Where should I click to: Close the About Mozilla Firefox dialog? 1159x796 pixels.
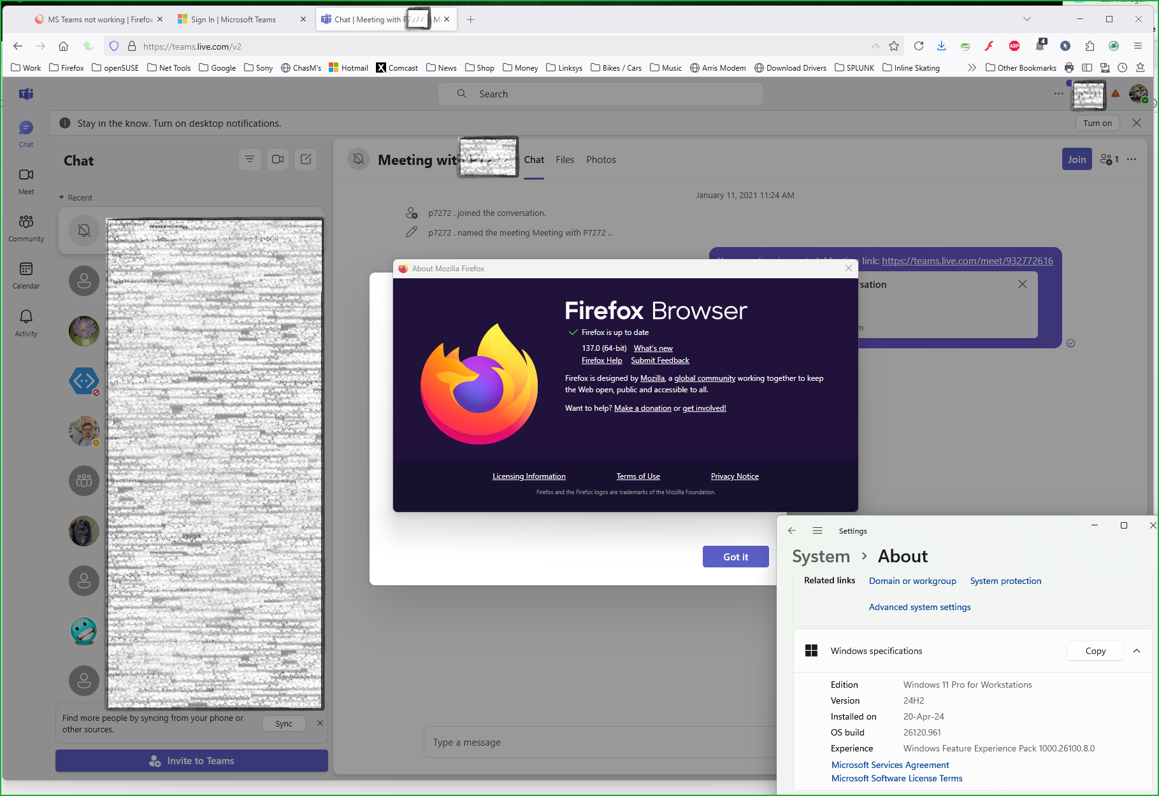[x=849, y=268]
